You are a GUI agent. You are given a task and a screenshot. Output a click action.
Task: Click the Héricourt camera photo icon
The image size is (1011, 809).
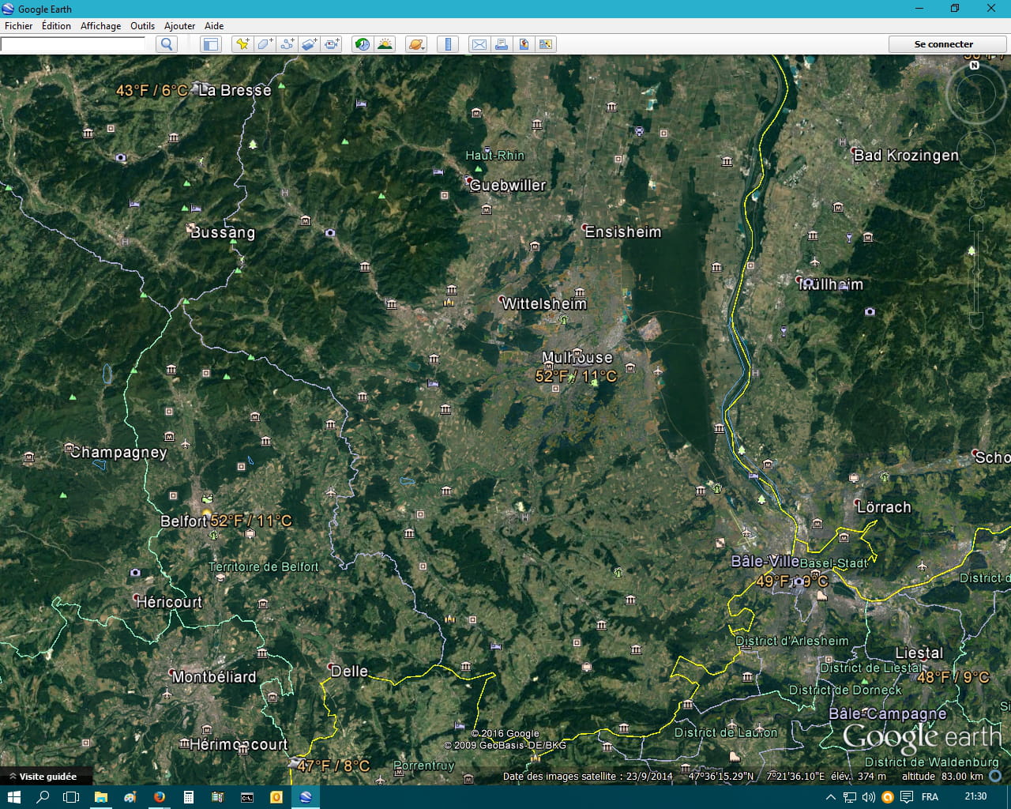[x=135, y=573]
